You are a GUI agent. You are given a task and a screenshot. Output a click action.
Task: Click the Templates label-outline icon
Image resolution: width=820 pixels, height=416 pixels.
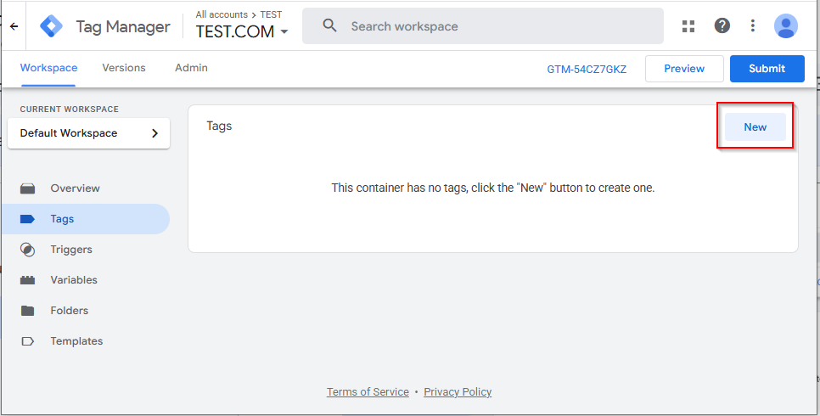pyautogui.click(x=27, y=341)
